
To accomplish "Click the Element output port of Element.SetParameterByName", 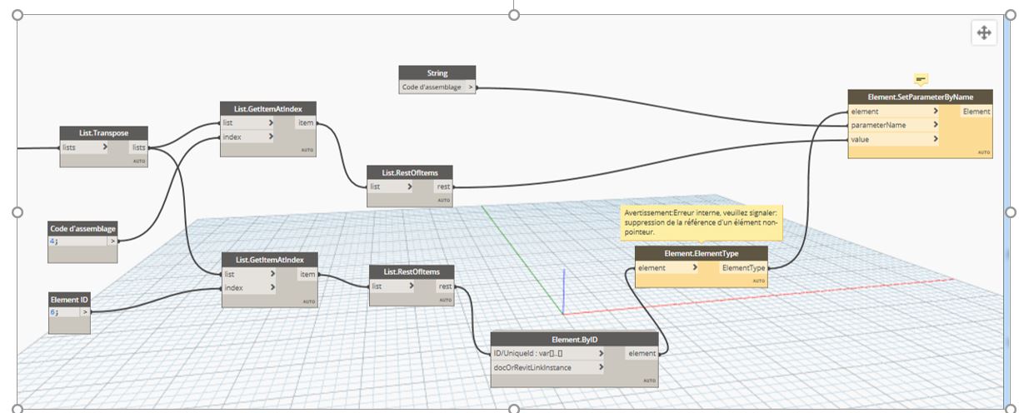I will point(976,112).
